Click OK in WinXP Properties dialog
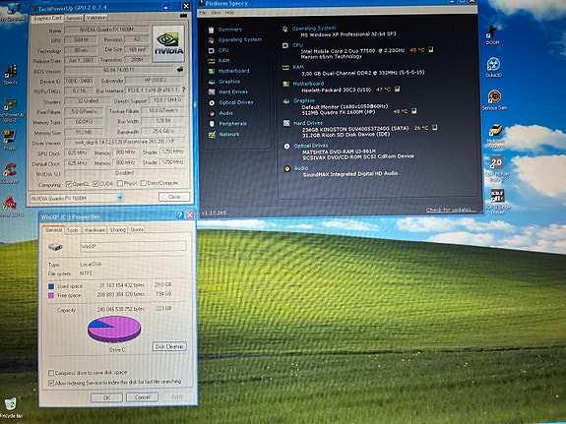566x424 pixels. coord(107,397)
